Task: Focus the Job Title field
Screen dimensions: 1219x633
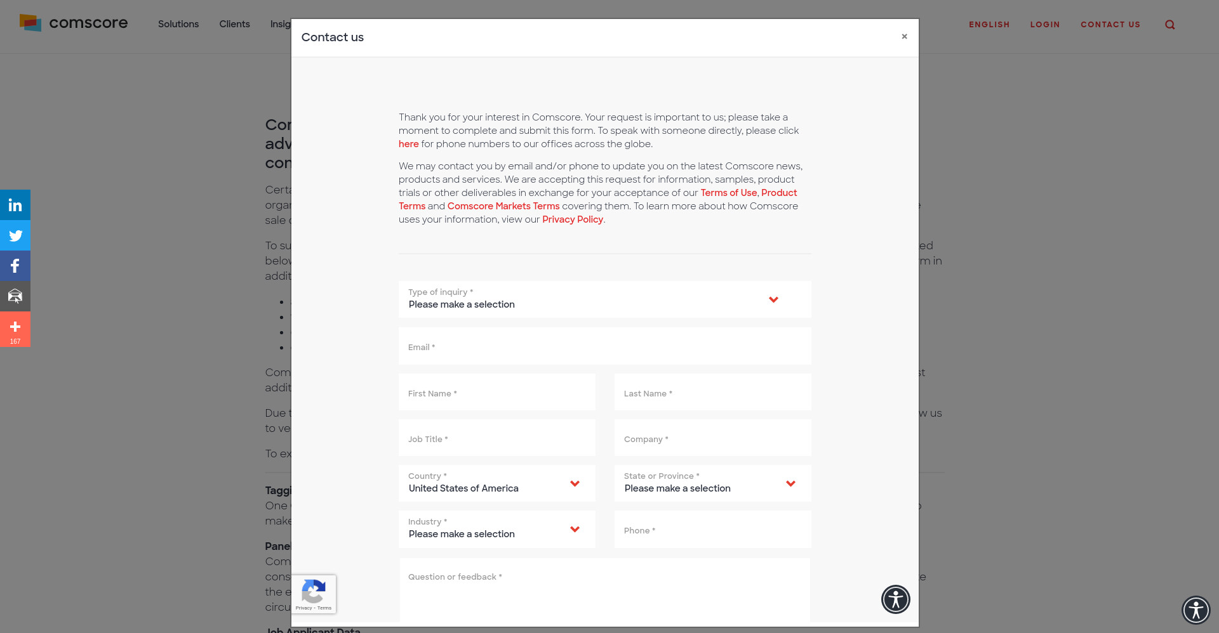Action: click(496, 438)
